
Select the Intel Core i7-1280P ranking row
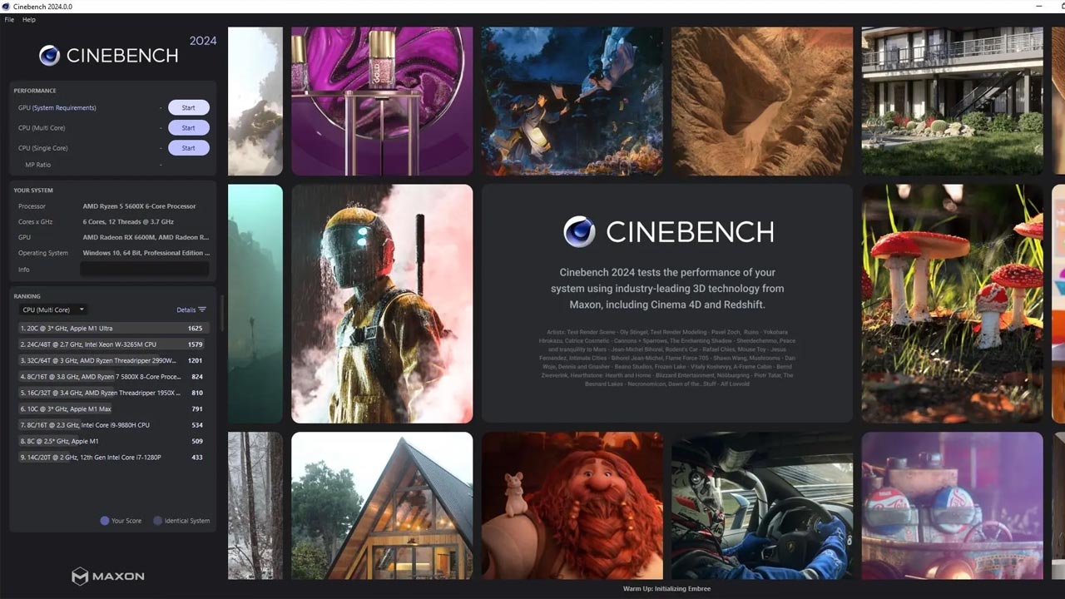112,458
